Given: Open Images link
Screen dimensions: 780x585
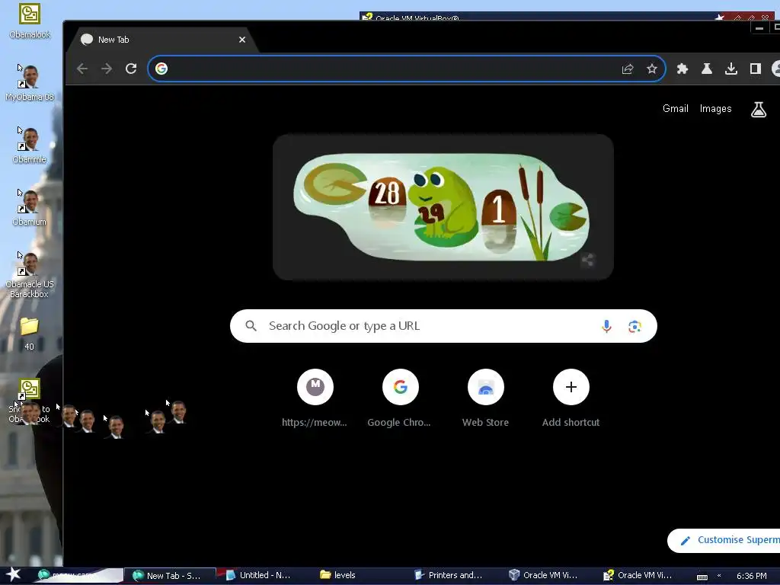Looking at the screenshot, I should 715,108.
